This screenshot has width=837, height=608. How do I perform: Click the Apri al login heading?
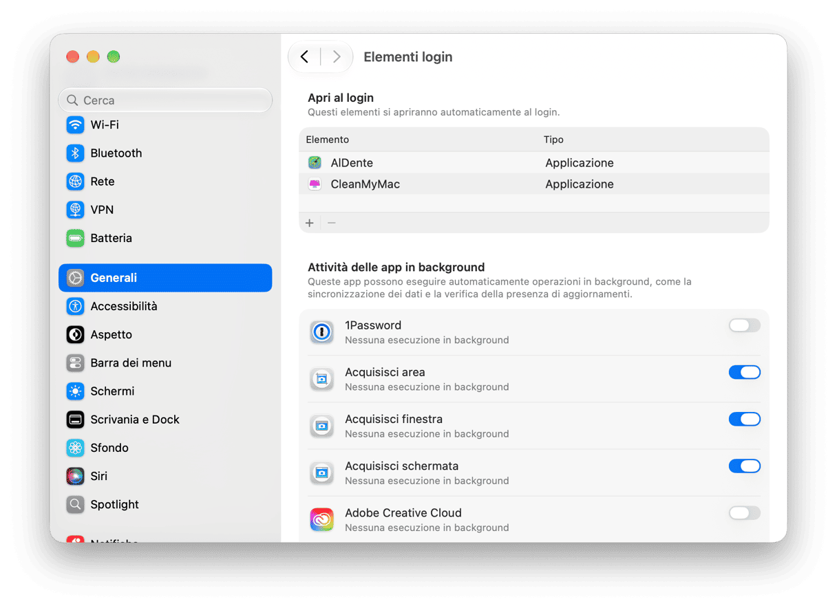[x=341, y=98]
